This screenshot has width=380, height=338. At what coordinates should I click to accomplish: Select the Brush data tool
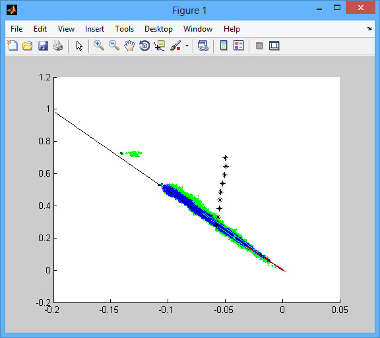(x=175, y=45)
